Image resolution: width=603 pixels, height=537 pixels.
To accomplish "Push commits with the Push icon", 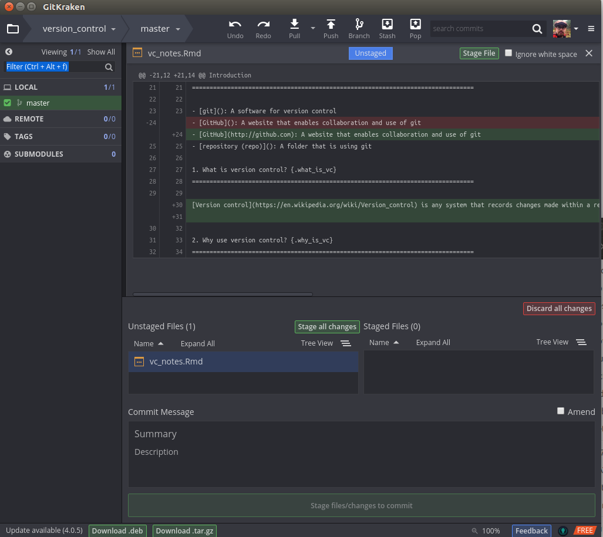I will pos(331,24).
